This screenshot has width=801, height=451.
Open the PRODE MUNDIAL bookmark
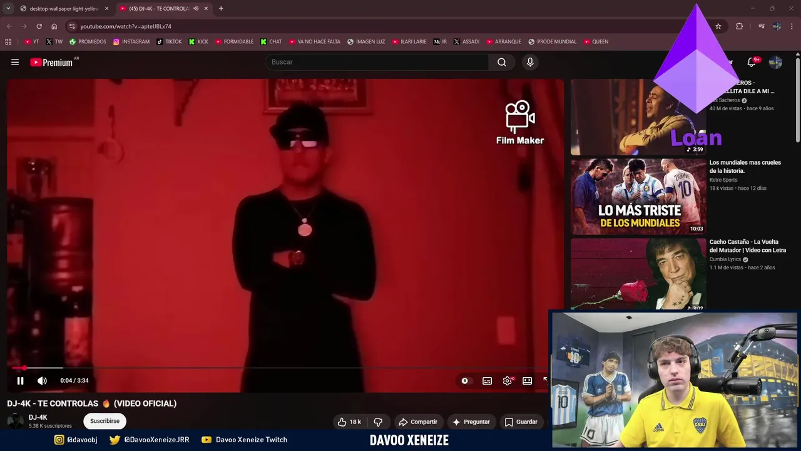pyautogui.click(x=553, y=42)
